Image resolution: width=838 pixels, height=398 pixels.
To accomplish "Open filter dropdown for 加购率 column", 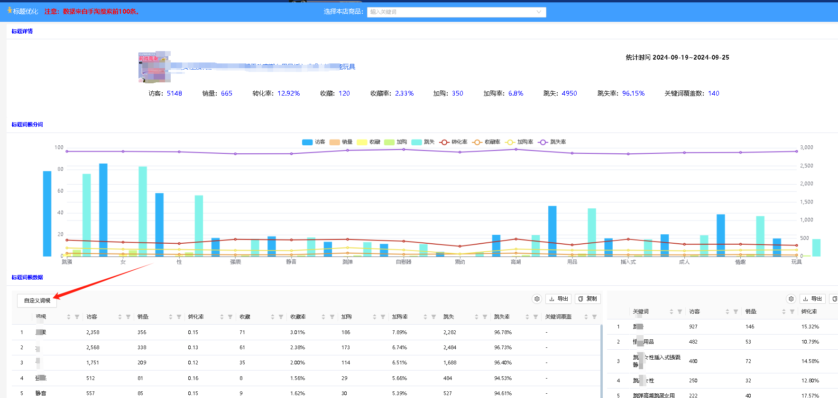I will click(433, 317).
